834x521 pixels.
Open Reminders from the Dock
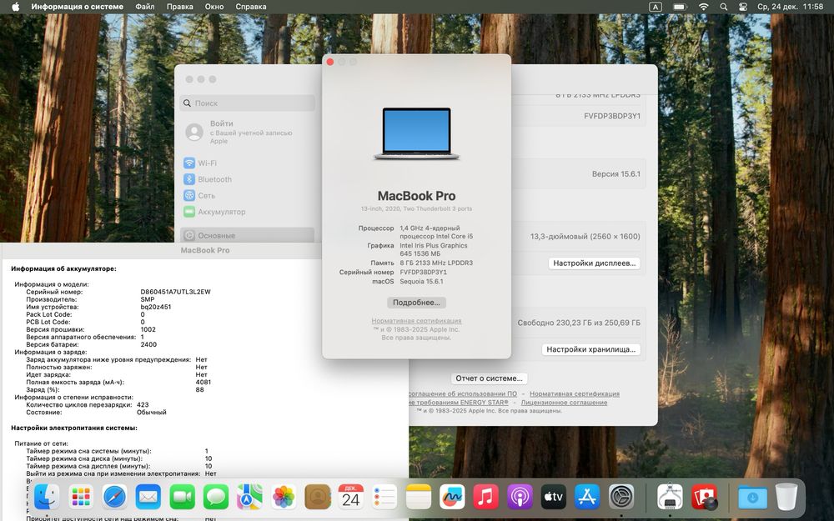(x=384, y=497)
